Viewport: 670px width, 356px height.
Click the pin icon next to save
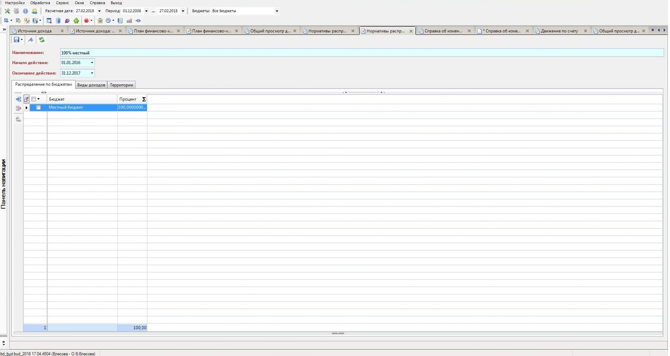click(x=31, y=40)
